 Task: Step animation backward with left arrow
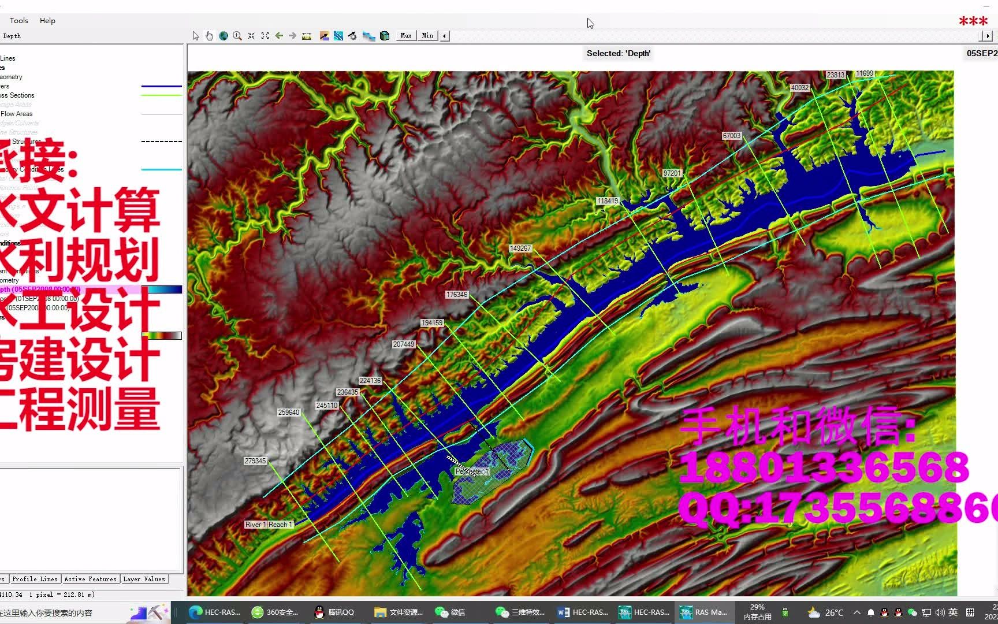(445, 36)
